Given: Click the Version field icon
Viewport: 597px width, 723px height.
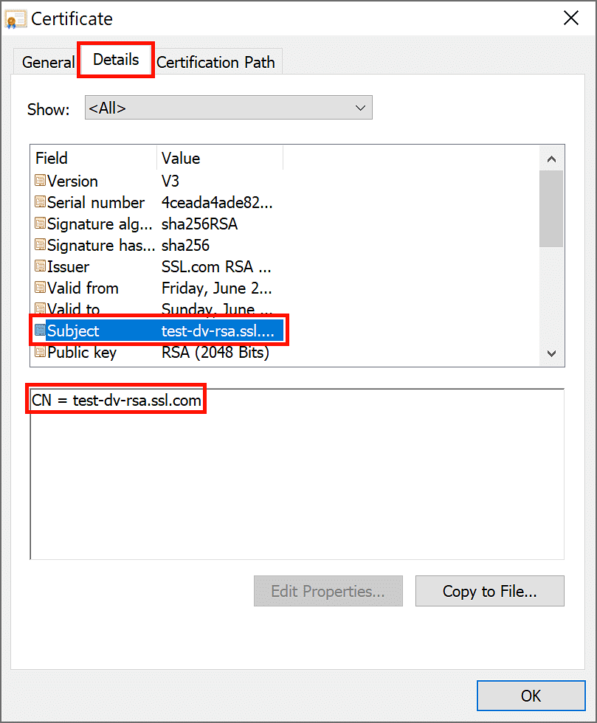Looking at the screenshot, I should (39, 181).
